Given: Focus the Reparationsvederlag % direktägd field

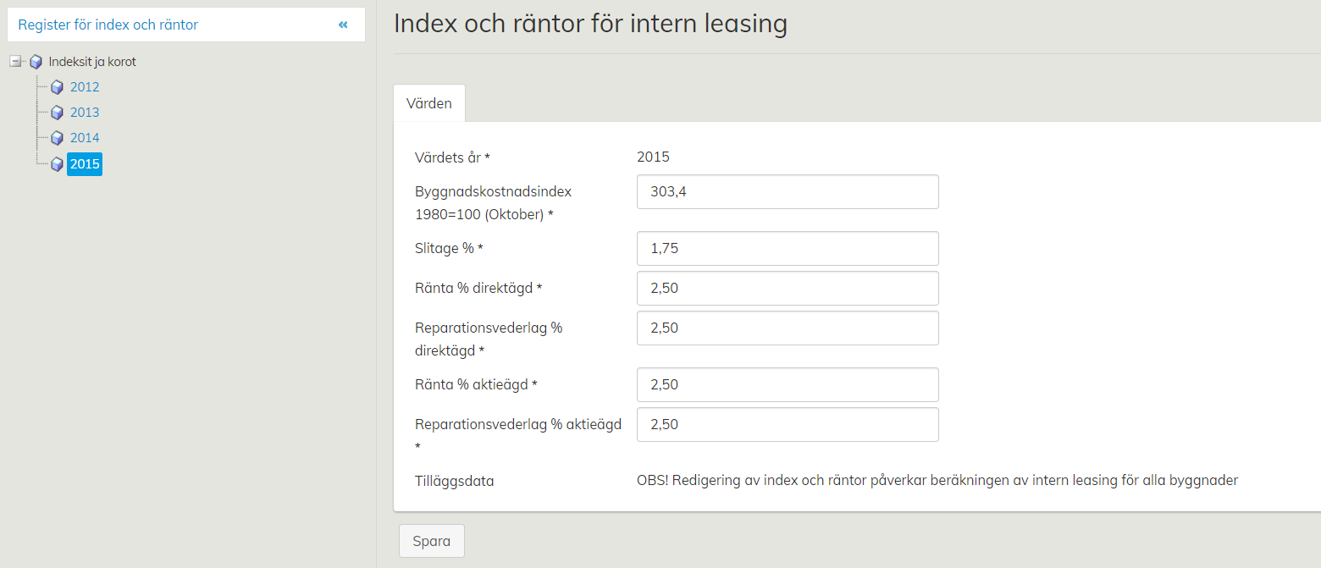Looking at the screenshot, I should click(788, 328).
